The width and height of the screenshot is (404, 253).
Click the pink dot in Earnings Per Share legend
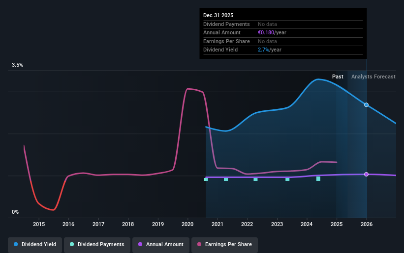(199, 244)
